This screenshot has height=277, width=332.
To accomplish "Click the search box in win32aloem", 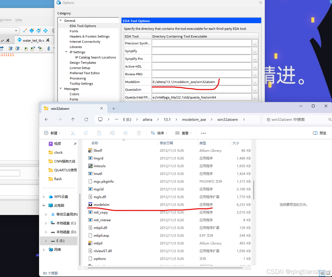I will [x=296, y=119].
